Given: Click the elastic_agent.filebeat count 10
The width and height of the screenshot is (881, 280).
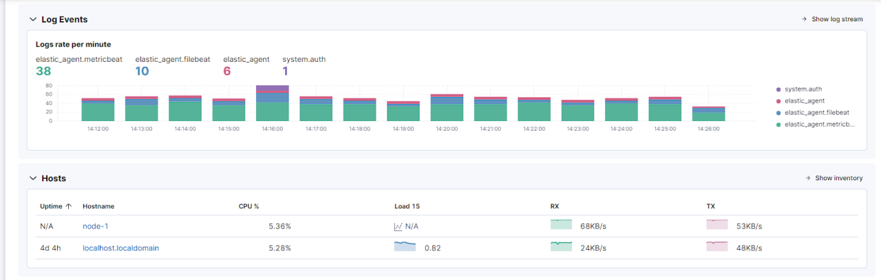Looking at the screenshot, I should 142,71.
